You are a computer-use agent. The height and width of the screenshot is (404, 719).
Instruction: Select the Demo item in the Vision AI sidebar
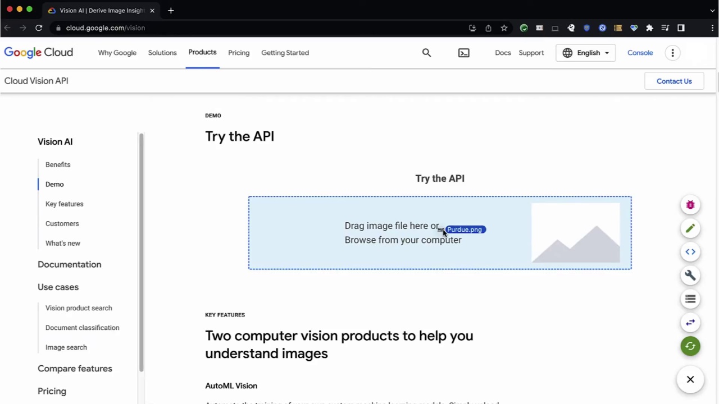coord(54,184)
